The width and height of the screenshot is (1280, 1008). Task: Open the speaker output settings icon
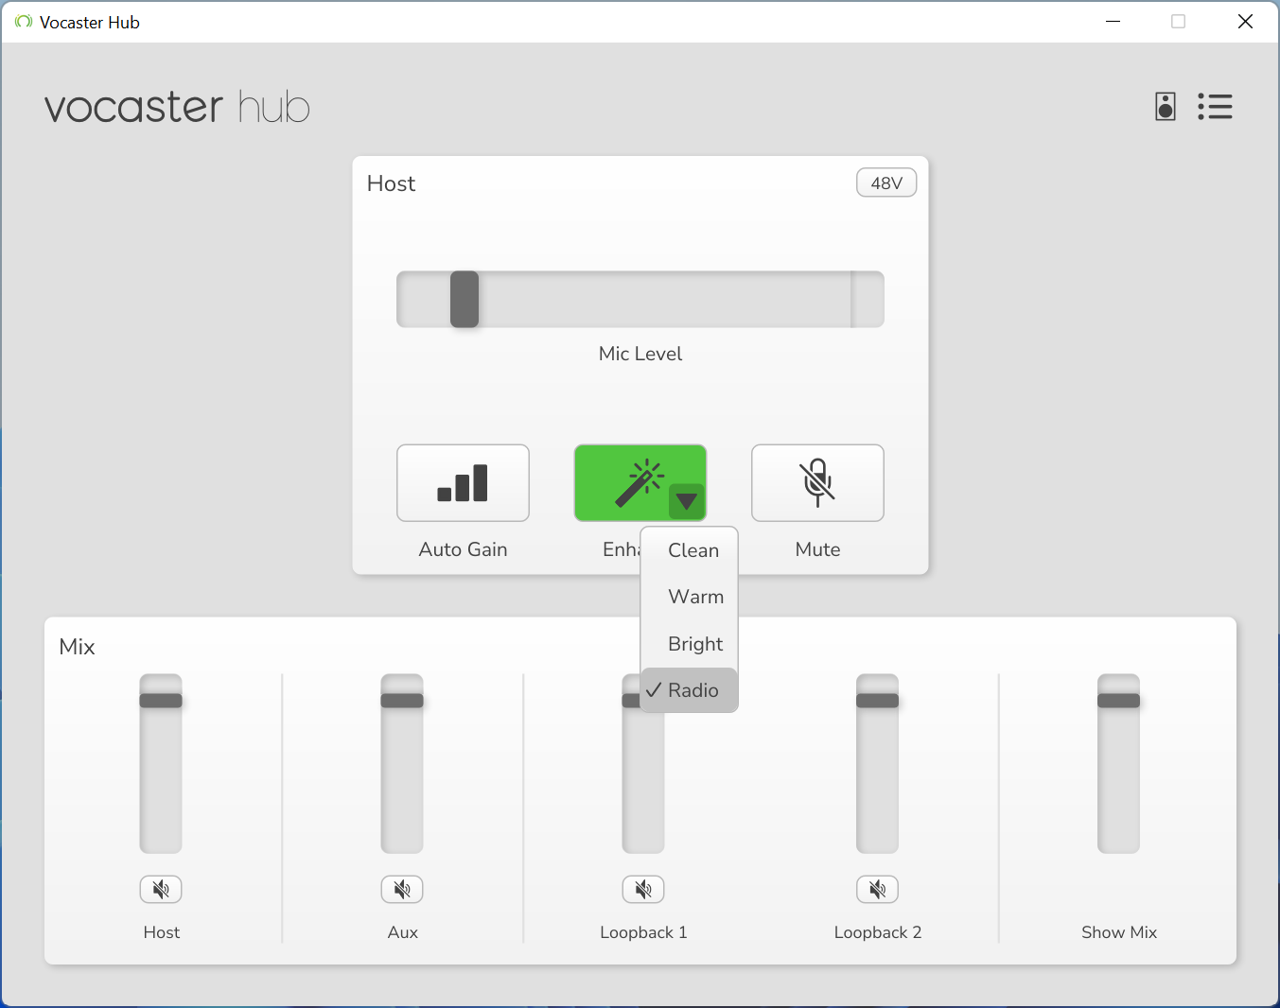[x=1166, y=107]
